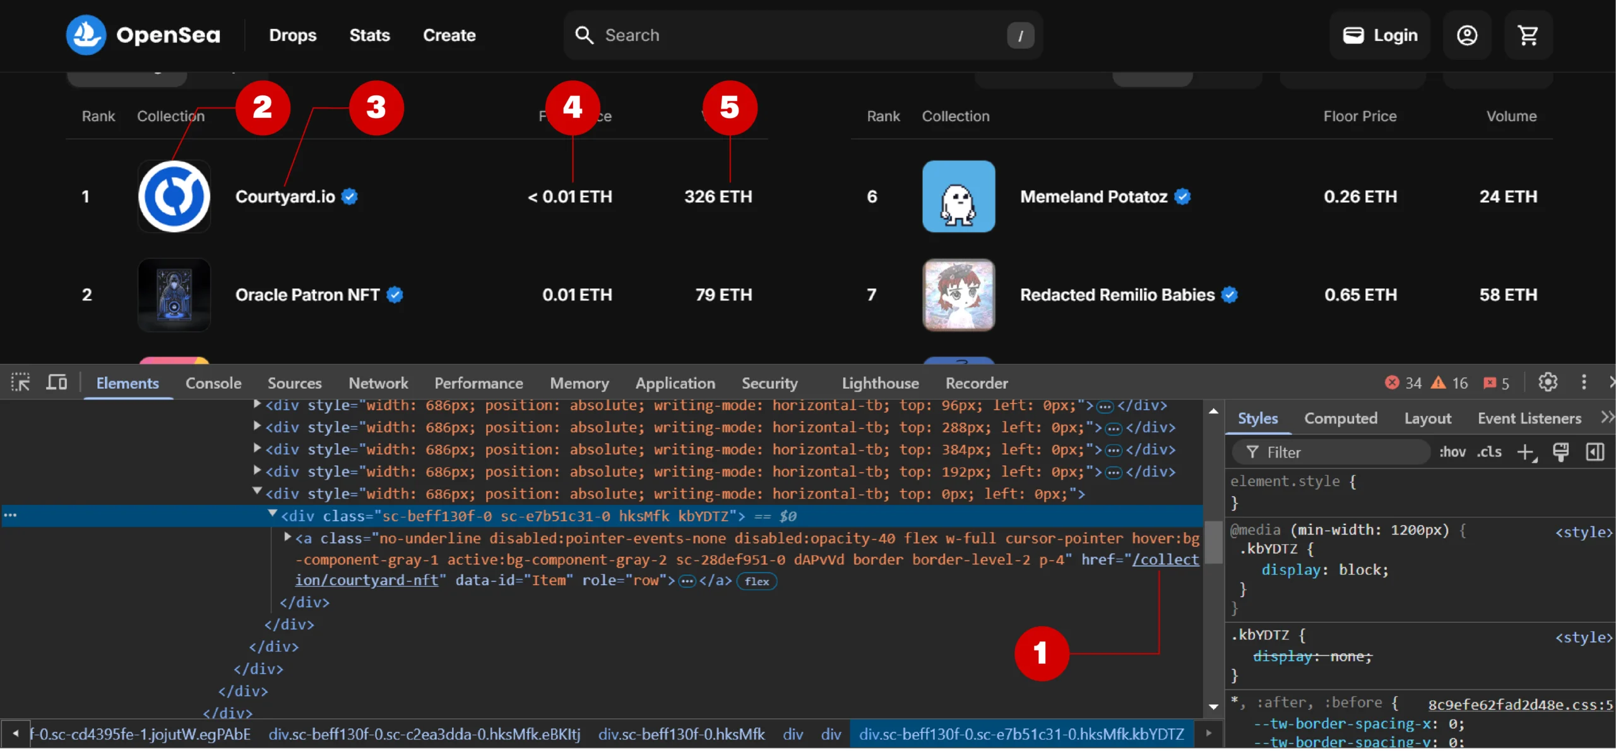1616x751 pixels.
Task: Open the Performance tab
Action: 478,383
